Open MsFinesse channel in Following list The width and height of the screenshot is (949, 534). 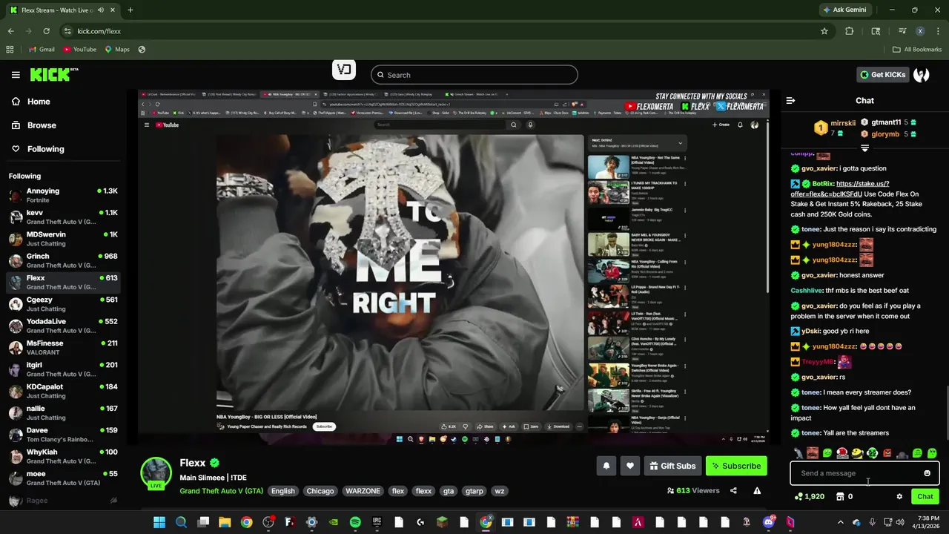click(x=63, y=348)
